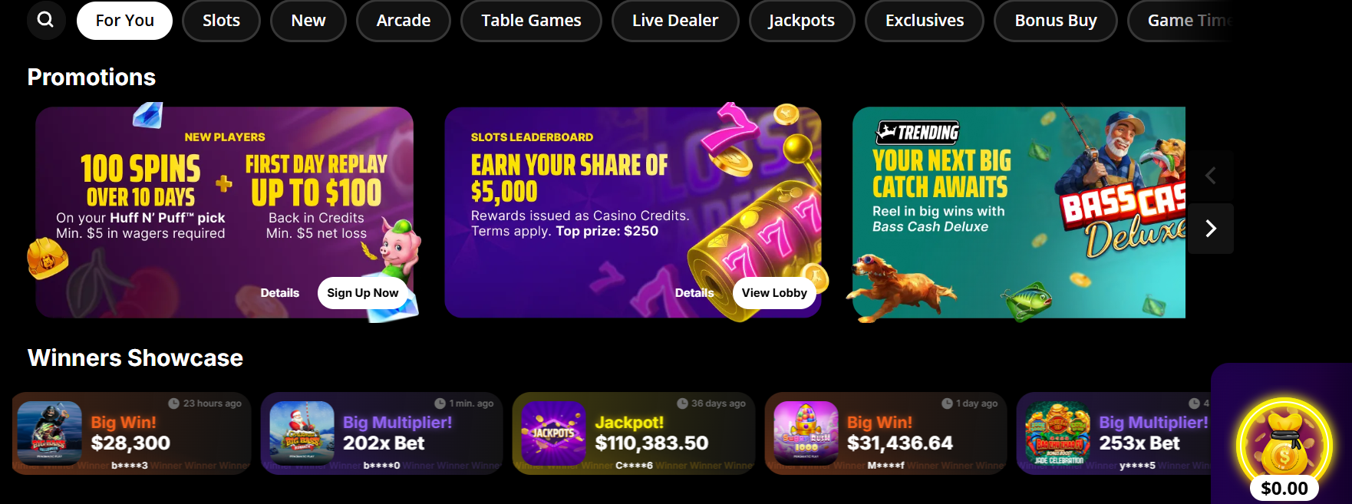This screenshot has height=504, width=1352.
Task: Click the View Lobby button
Action: (774, 293)
